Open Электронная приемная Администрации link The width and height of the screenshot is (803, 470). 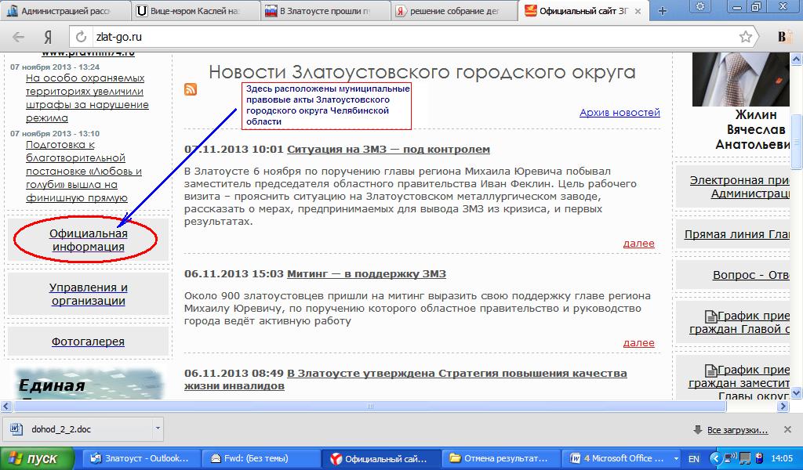pyautogui.click(x=739, y=186)
